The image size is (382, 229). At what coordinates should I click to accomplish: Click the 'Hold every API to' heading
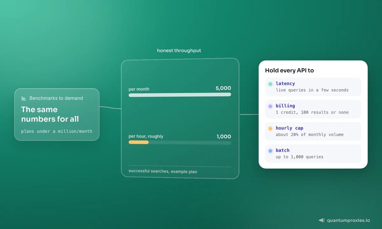[289, 71]
